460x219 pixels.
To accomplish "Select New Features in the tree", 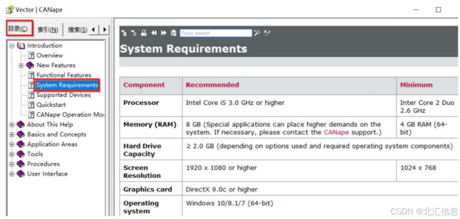I will pyautogui.click(x=56, y=65).
